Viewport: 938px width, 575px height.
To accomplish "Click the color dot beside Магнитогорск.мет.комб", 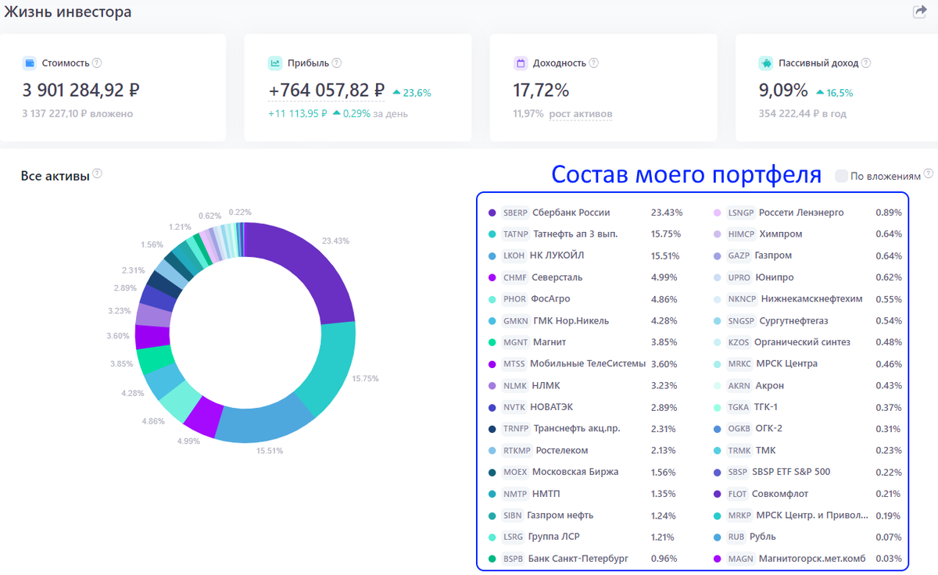I will tap(718, 559).
